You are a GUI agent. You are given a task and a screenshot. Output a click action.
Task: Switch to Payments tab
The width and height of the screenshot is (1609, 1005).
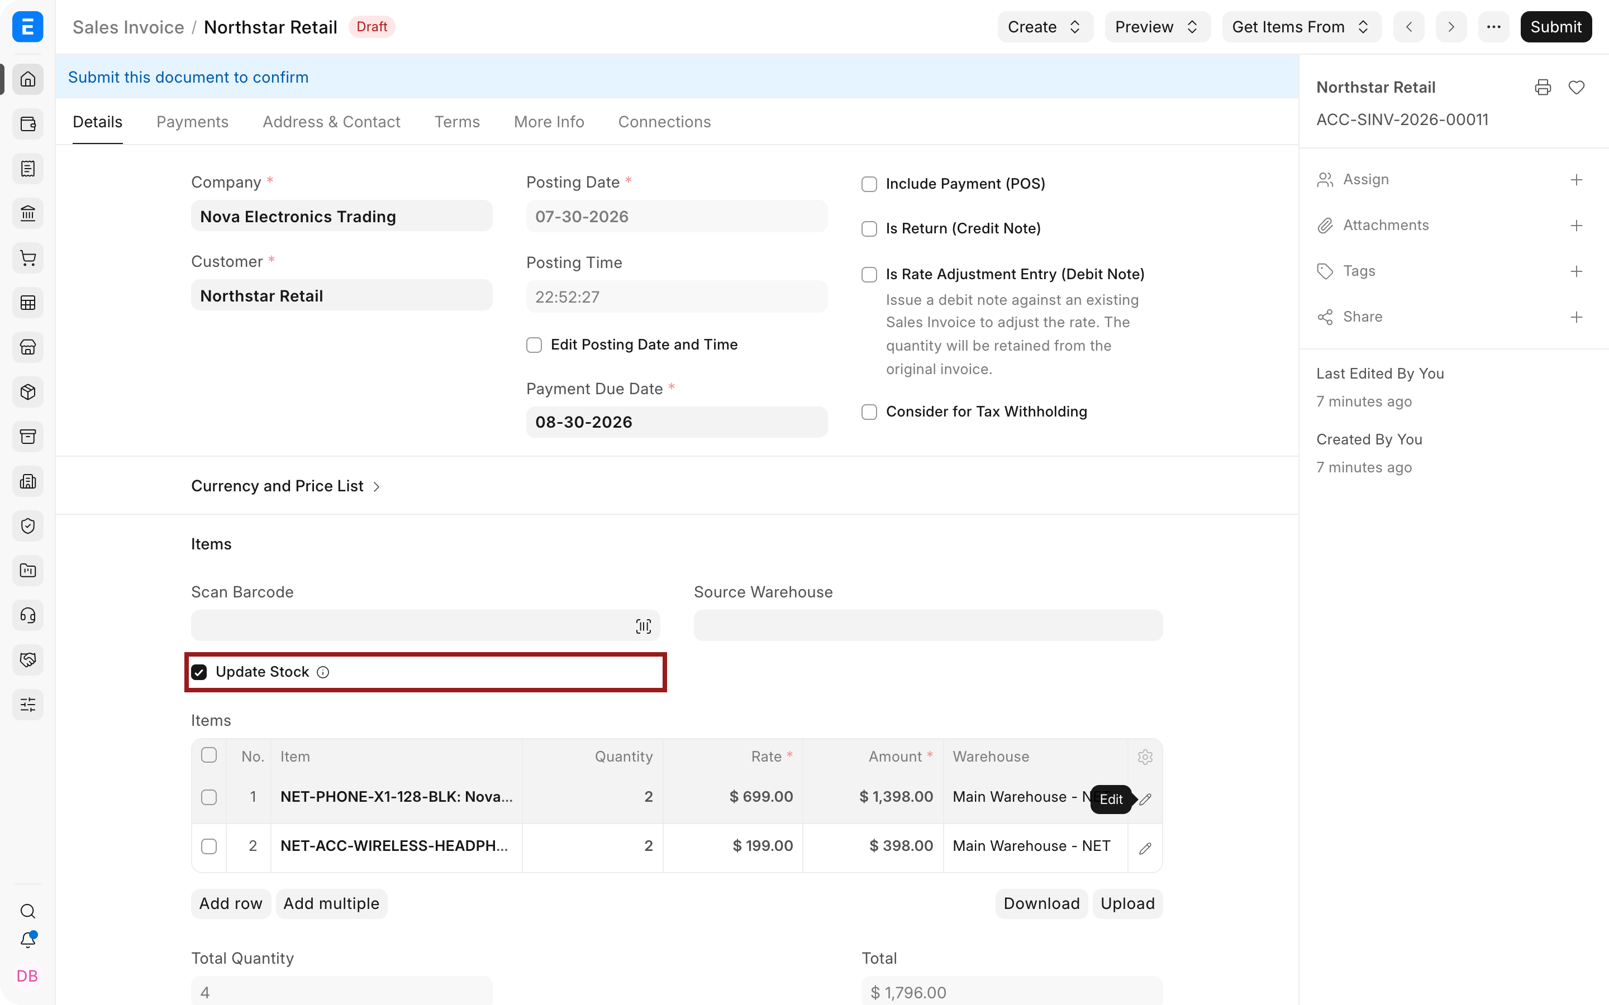192,122
